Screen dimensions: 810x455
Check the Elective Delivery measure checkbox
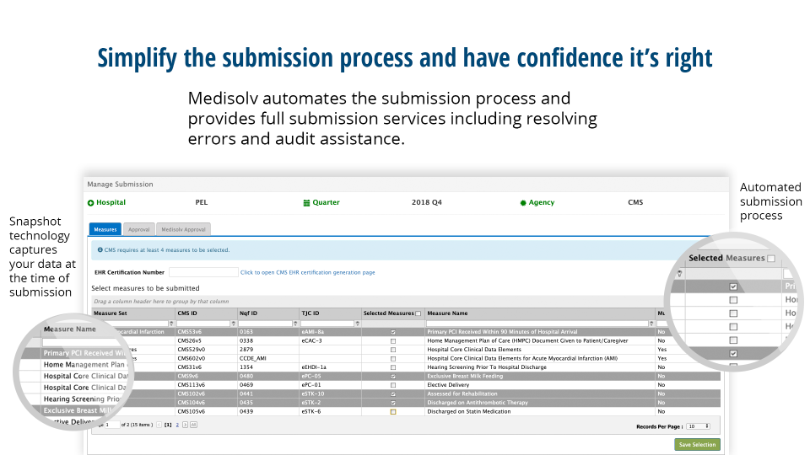(x=393, y=385)
